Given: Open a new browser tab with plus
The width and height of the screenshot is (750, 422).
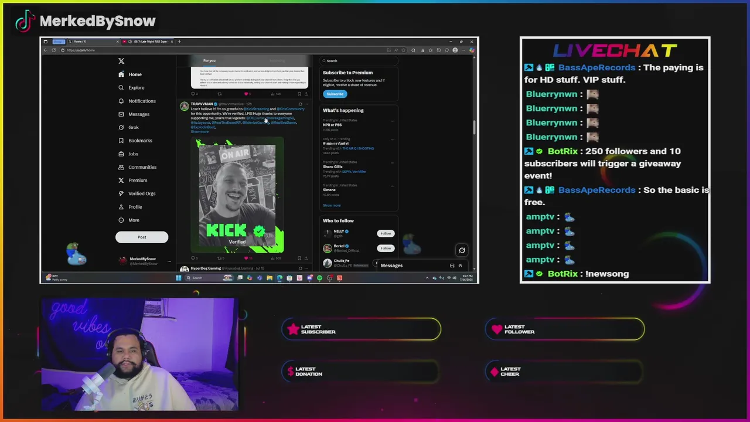Looking at the screenshot, I should pos(179,42).
